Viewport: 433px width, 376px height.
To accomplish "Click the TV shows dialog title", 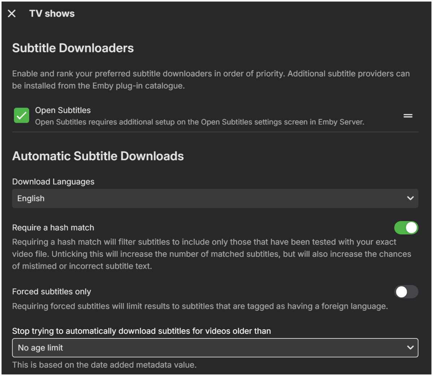I will pyautogui.click(x=52, y=14).
